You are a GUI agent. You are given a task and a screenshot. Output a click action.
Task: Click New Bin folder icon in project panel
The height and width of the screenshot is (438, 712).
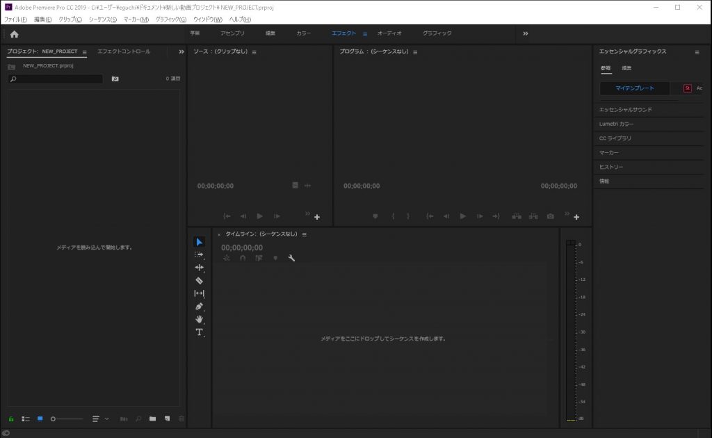(x=152, y=419)
